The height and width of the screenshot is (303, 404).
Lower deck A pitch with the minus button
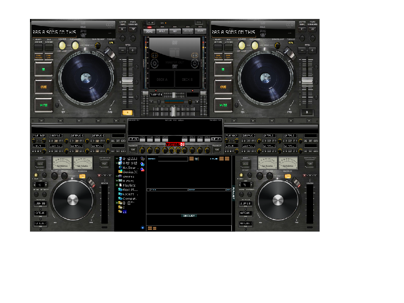123,50
